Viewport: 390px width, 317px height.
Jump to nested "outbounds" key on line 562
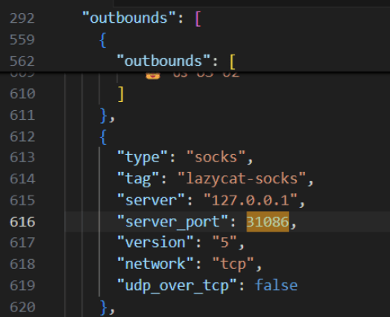[163, 60]
